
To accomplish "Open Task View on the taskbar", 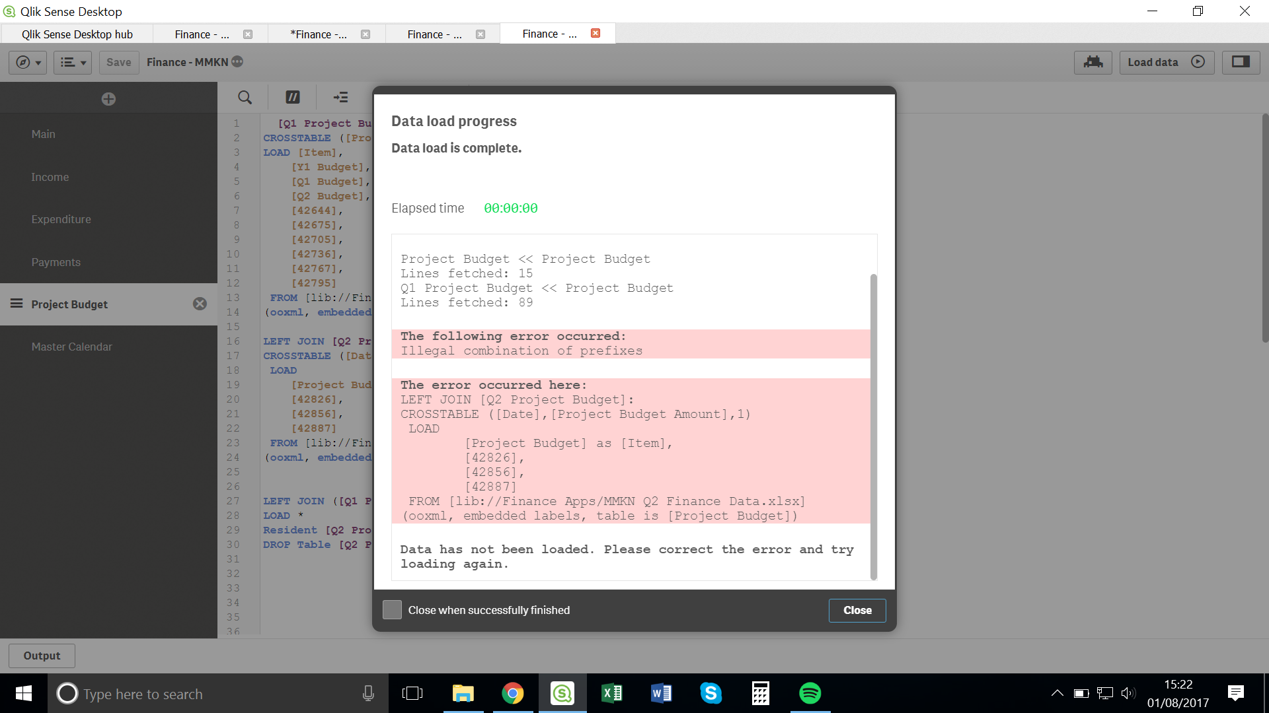I will [x=412, y=693].
